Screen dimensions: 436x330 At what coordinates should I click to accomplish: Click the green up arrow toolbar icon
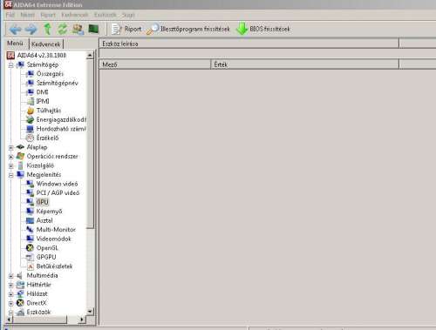(47, 29)
